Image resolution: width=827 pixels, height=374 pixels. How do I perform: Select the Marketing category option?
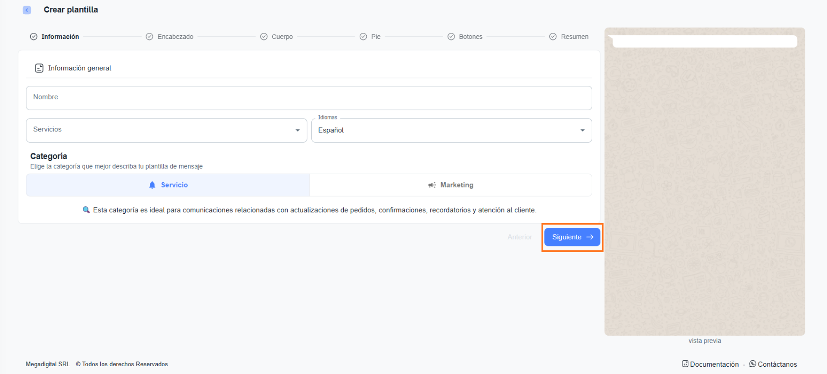click(x=451, y=185)
